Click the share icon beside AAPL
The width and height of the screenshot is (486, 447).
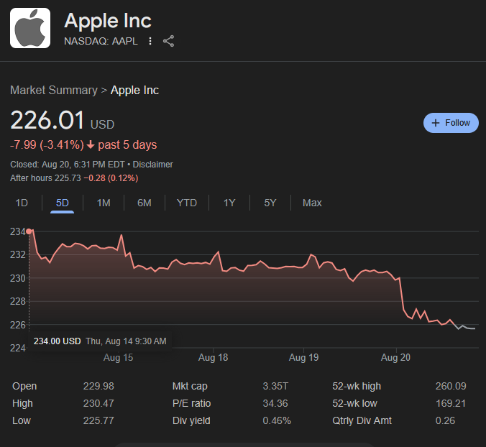(x=169, y=41)
